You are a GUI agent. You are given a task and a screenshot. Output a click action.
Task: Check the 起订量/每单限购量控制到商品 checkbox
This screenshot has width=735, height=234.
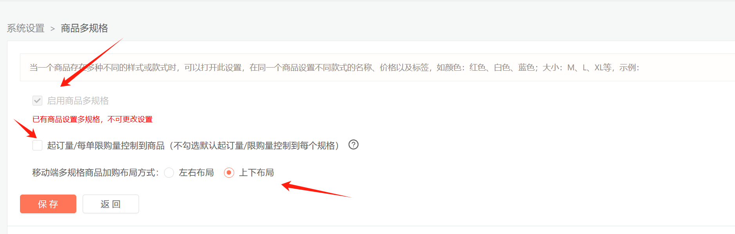coord(37,146)
